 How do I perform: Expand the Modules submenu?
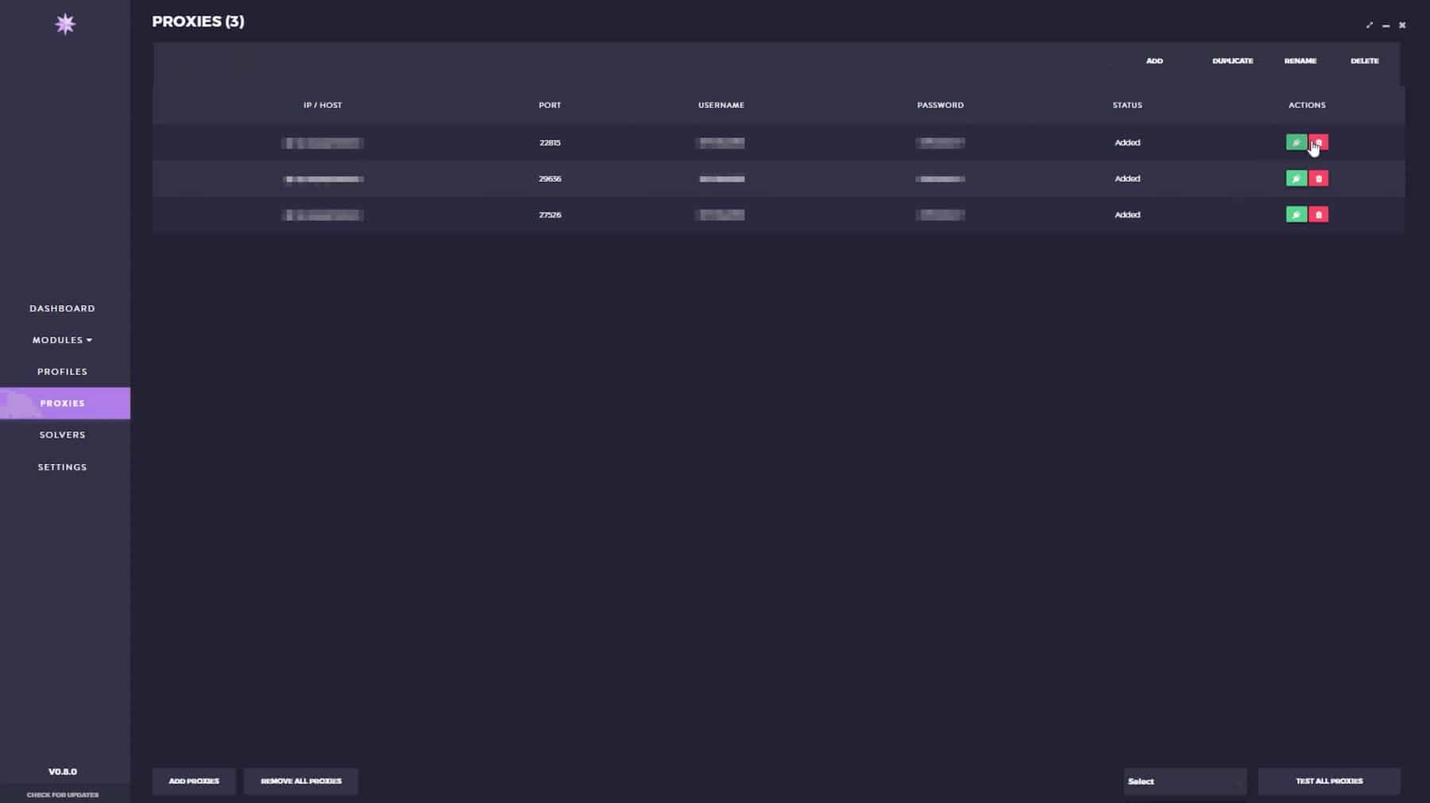pyautogui.click(x=62, y=340)
